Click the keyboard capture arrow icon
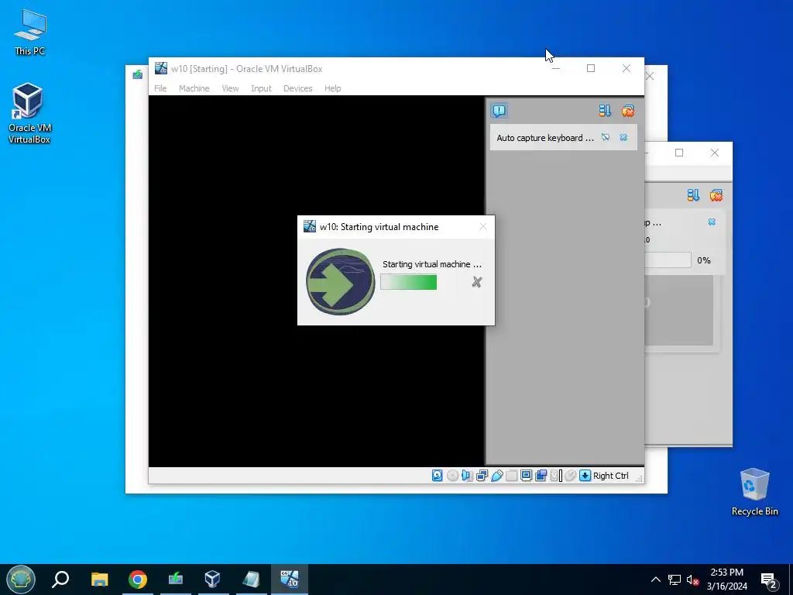The width and height of the screenshot is (793, 595). tap(585, 476)
